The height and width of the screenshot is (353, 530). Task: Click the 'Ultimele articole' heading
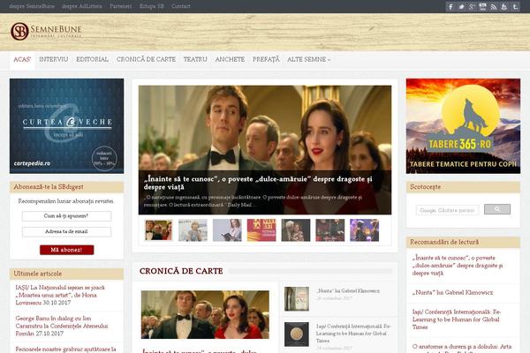pos(37,274)
